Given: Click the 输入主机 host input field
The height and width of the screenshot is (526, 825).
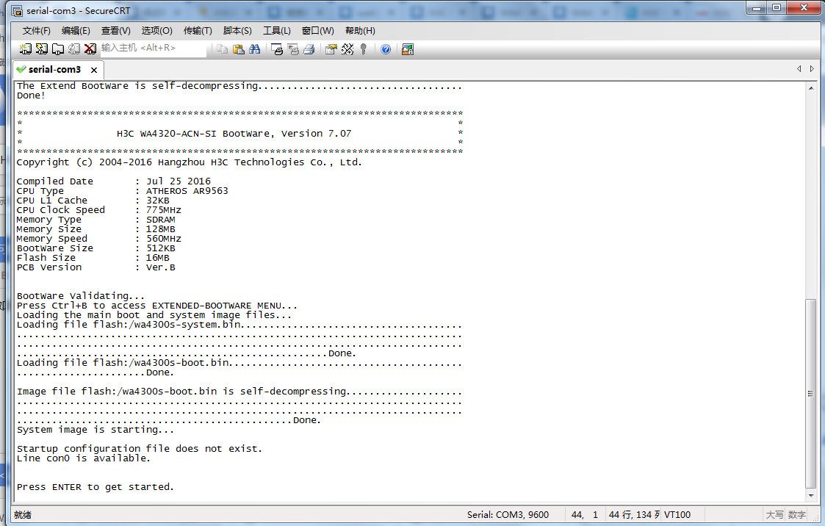Looking at the screenshot, I should point(153,48).
